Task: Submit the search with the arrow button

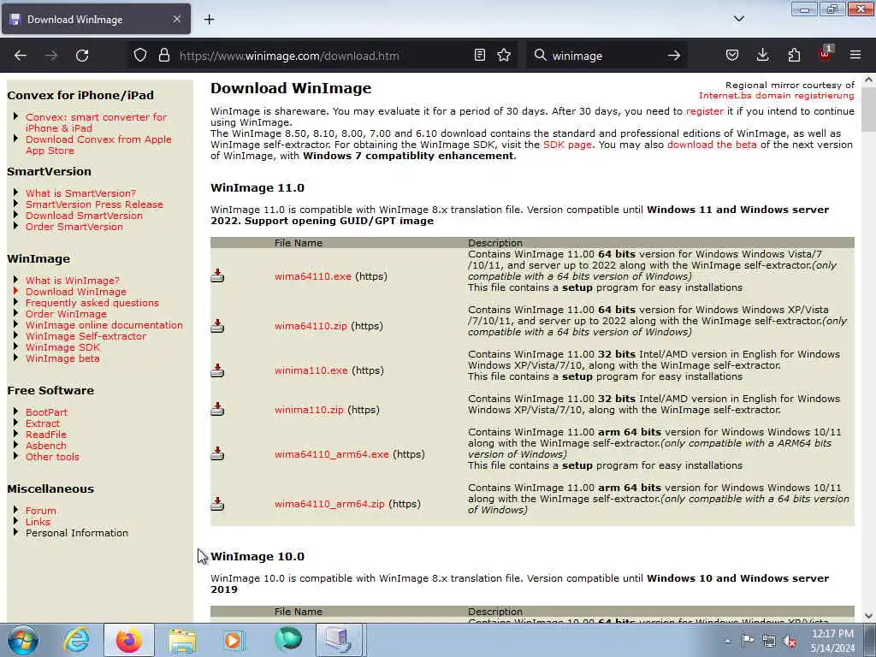Action: point(674,56)
